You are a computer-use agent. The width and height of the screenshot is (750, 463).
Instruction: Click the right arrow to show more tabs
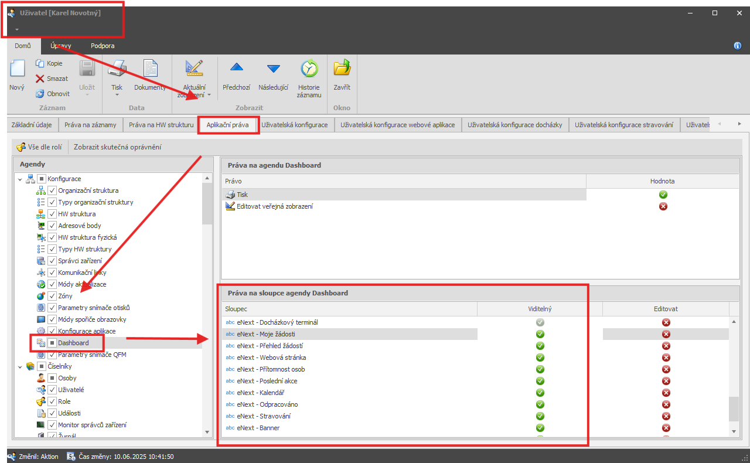[739, 124]
